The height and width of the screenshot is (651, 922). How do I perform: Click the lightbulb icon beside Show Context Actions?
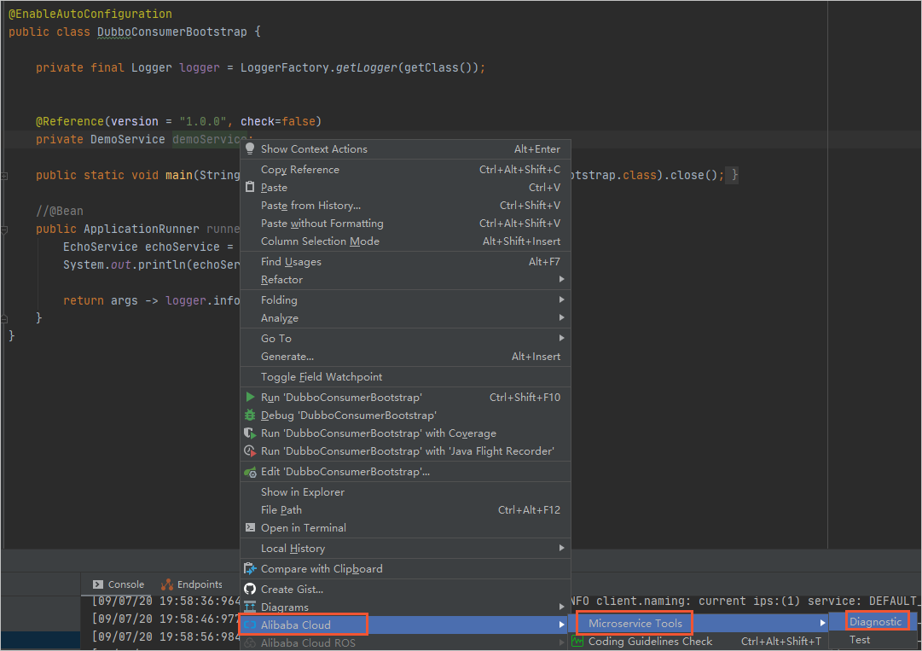click(x=250, y=148)
